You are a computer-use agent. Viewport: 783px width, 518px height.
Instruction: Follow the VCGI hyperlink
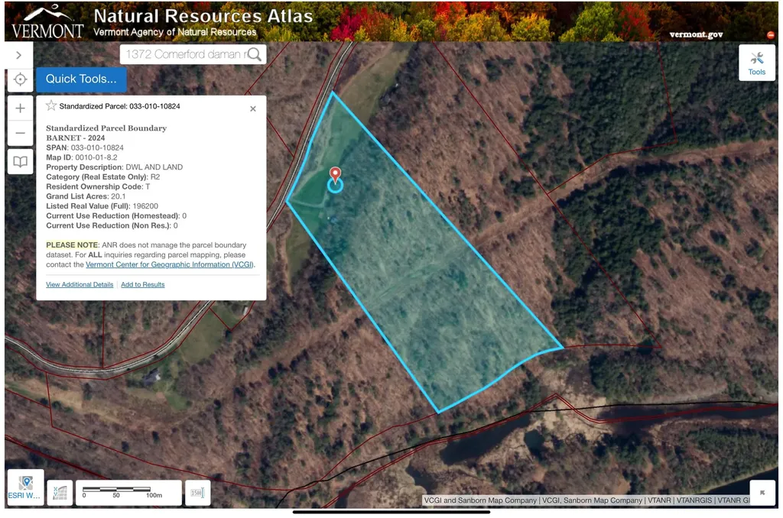[169, 264]
